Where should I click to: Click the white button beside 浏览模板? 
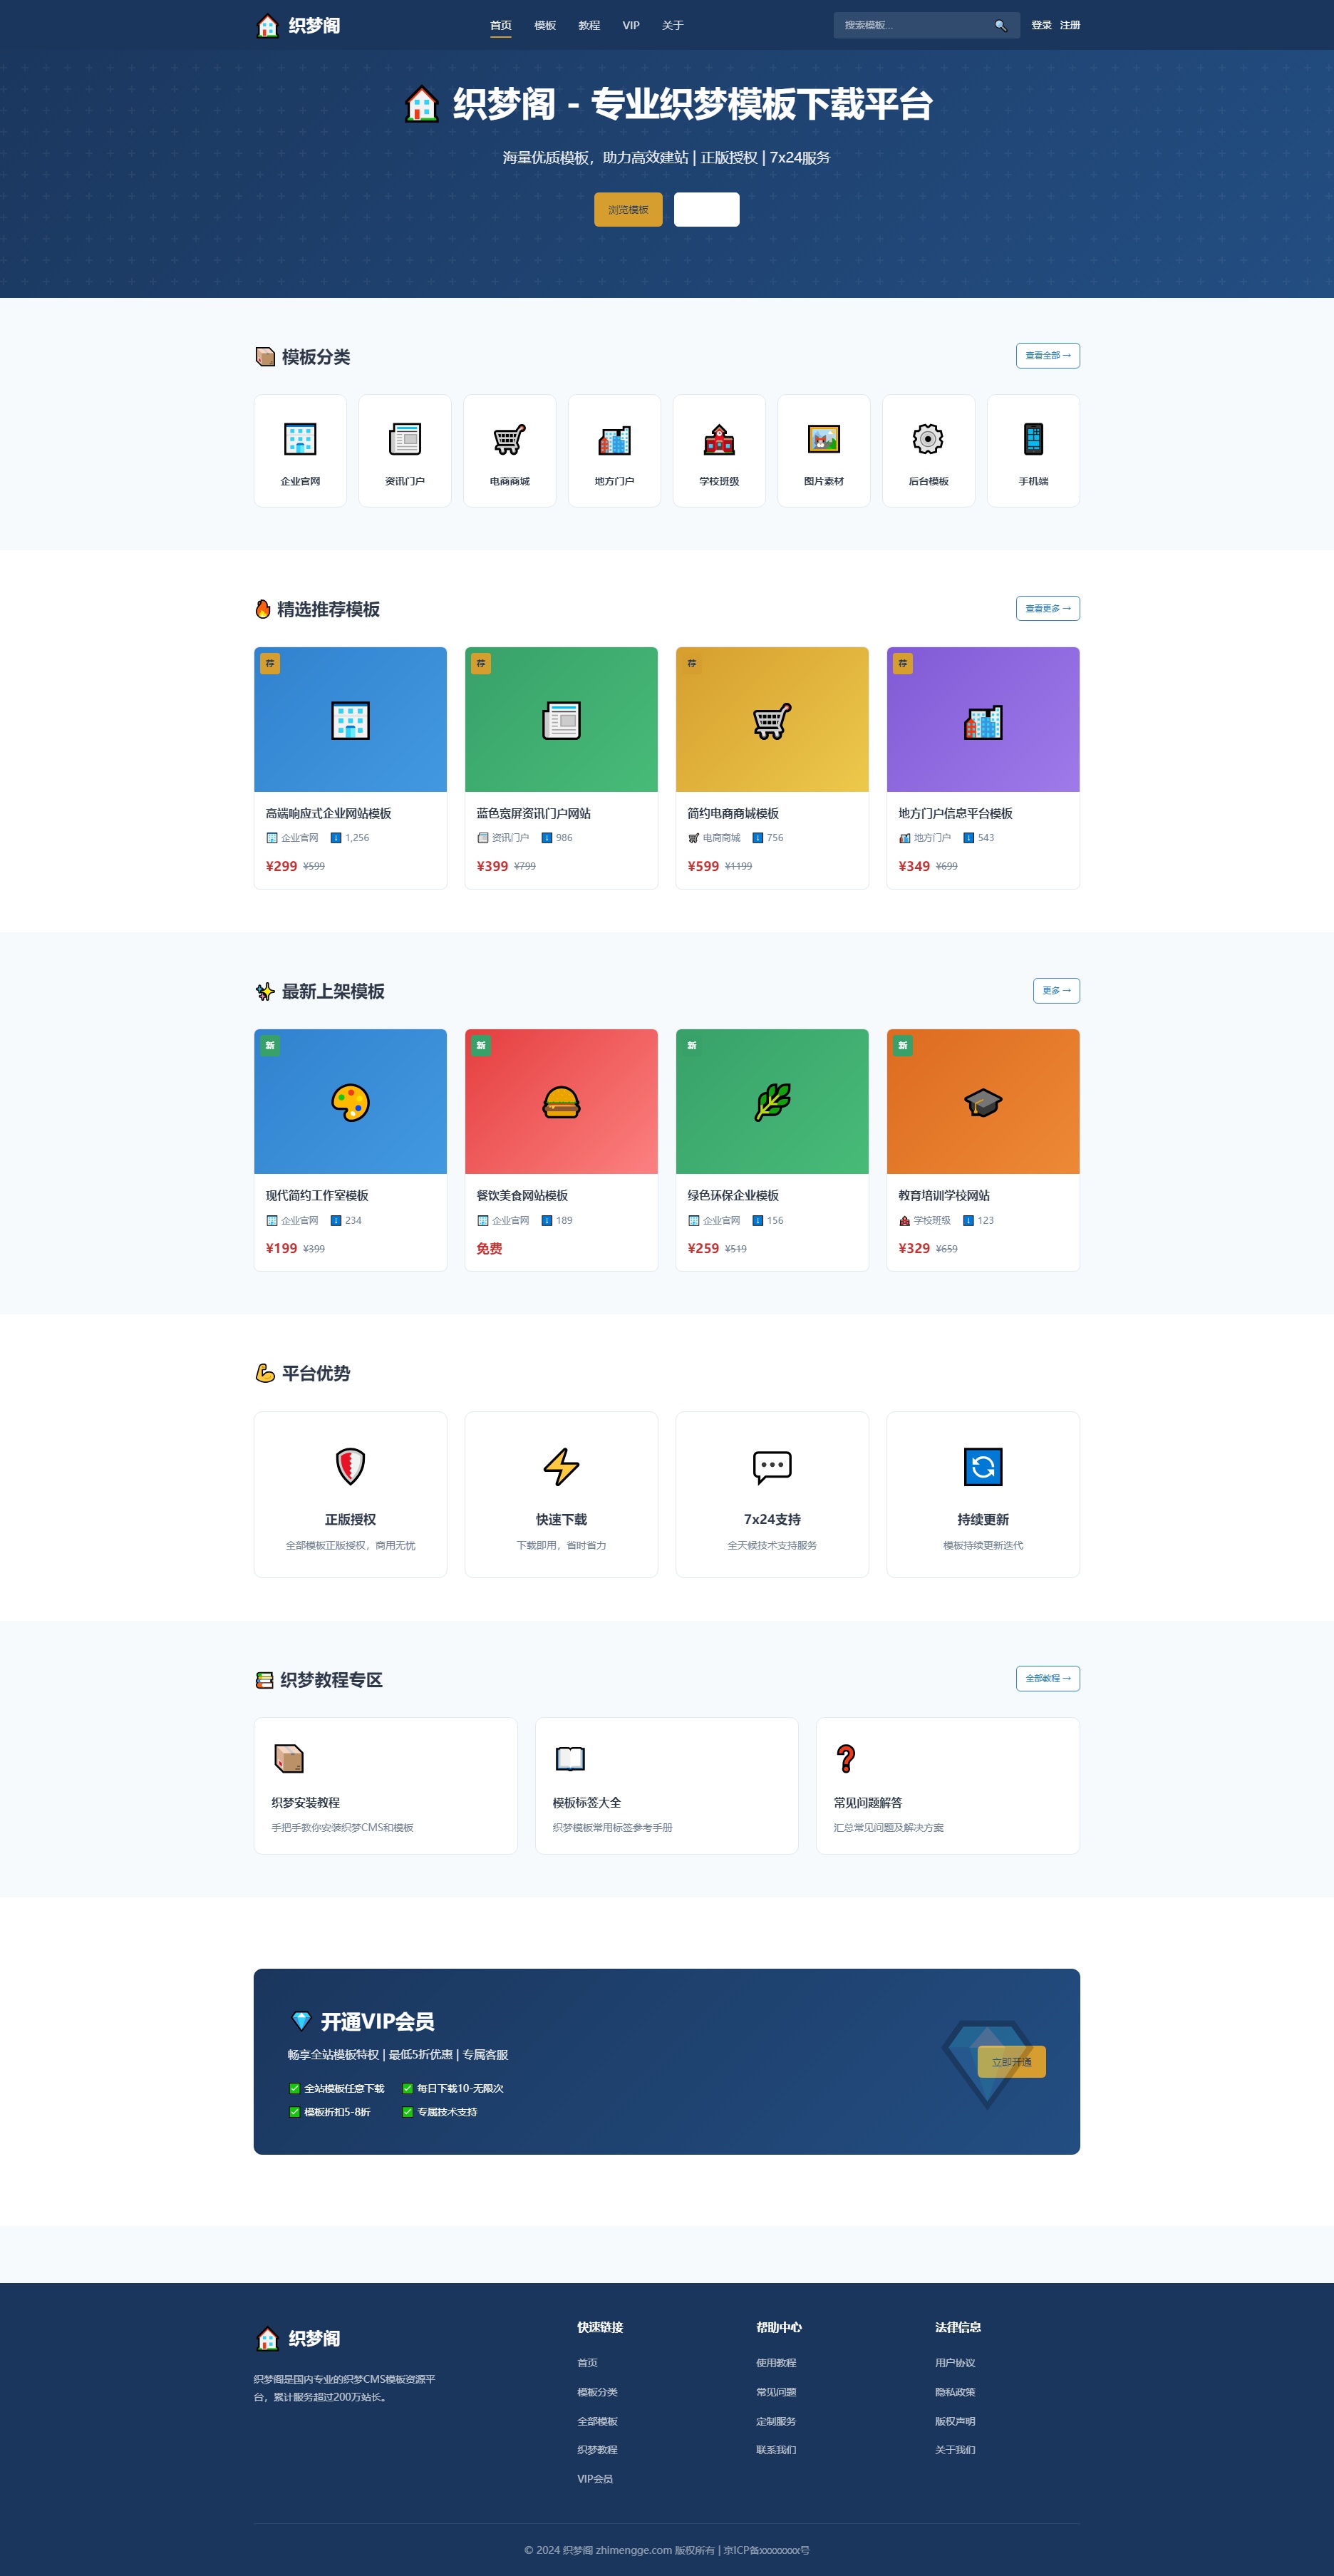(707, 209)
